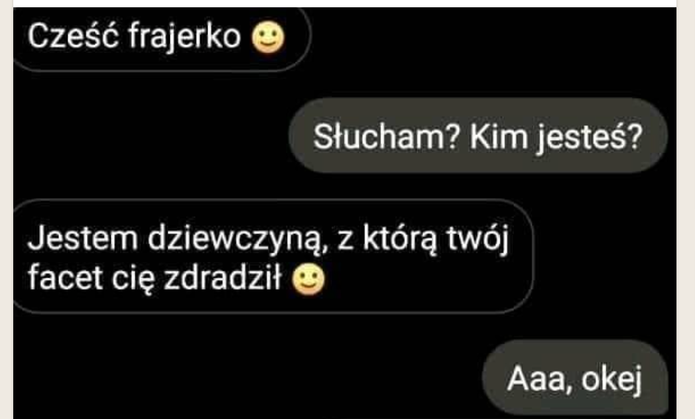Click the word "okej" in the last reply
This screenshot has height=419, width=695.
(611, 380)
